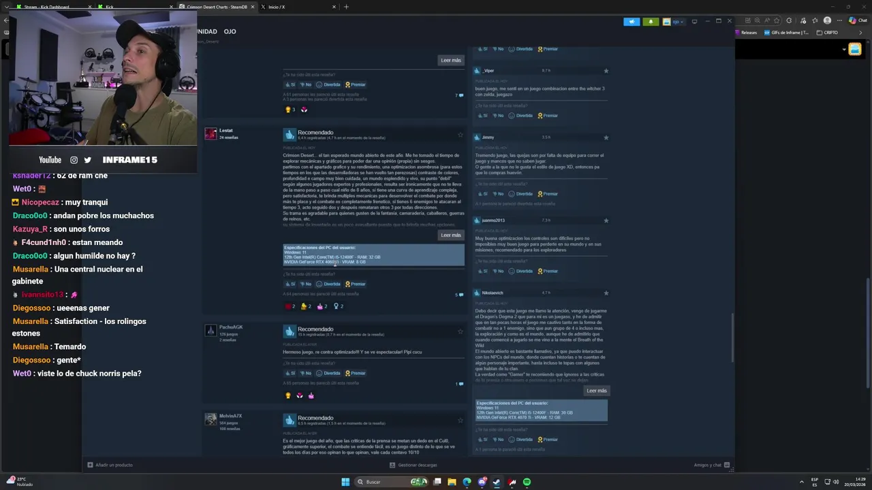Click the PachuAGK username link

(231, 327)
